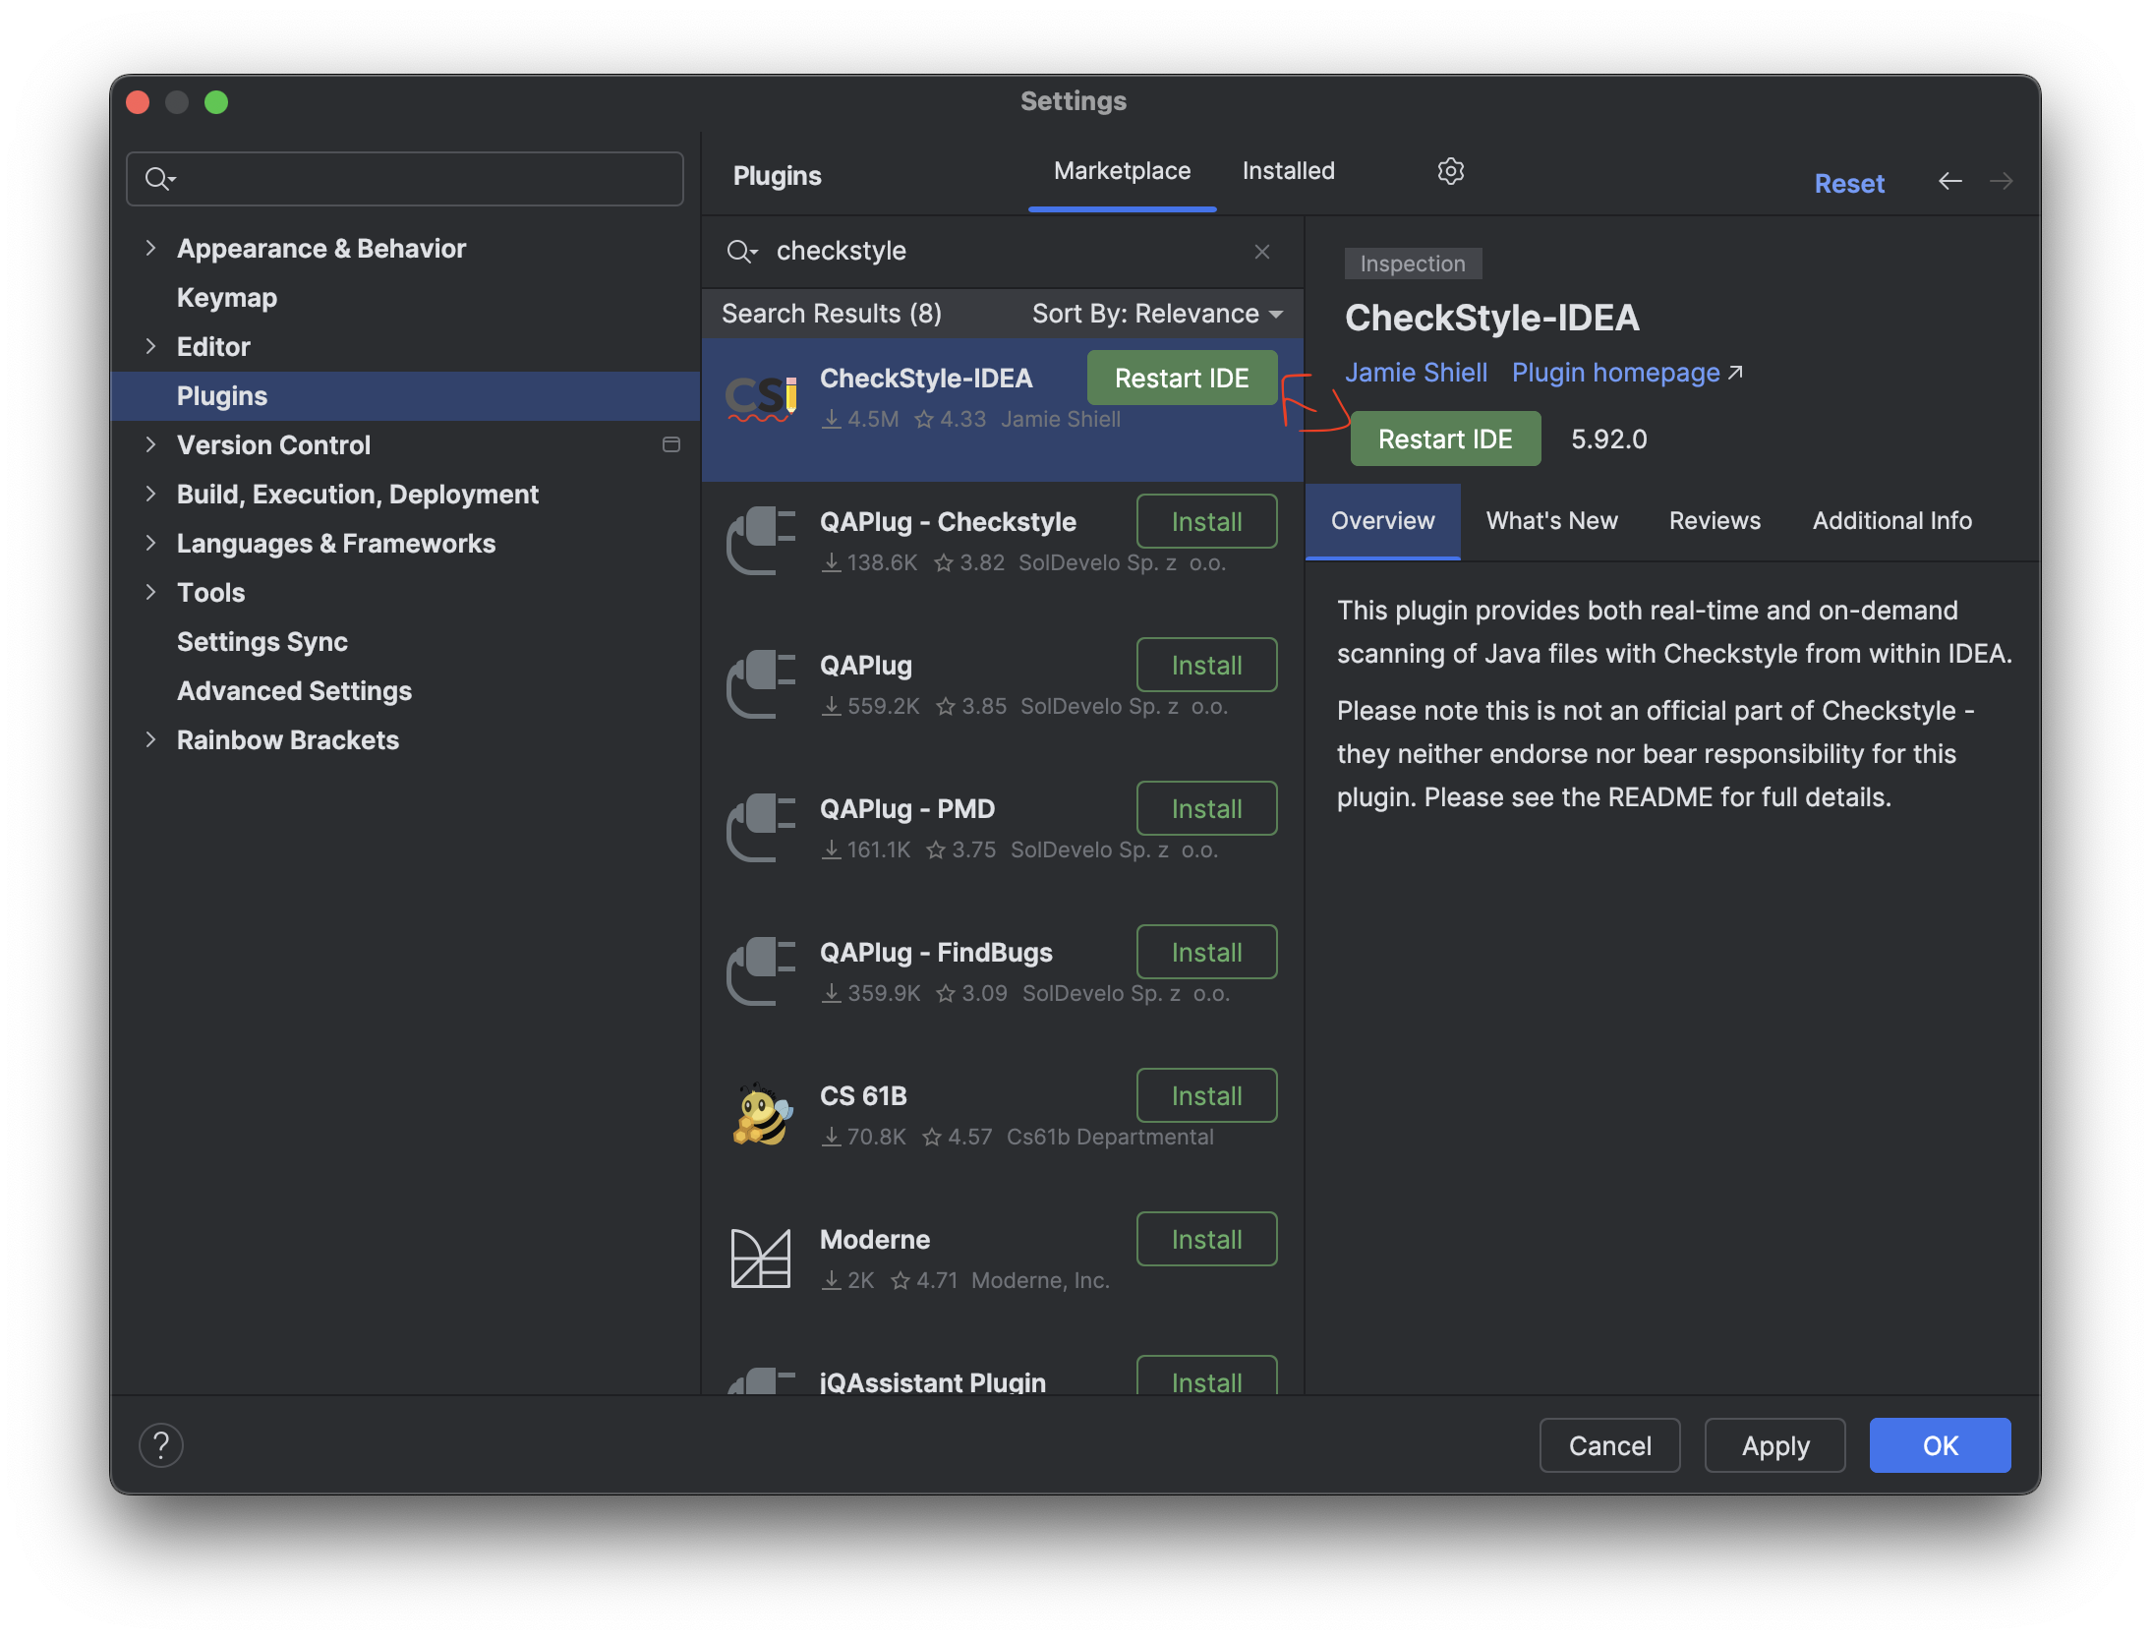Clear the checkstyle search with X icon
Image resolution: width=2151 pixels, height=1640 pixels.
pyautogui.click(x=1262, y=252)
